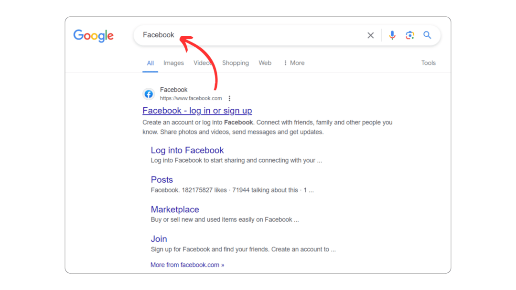Open the three-dot menu beside facebook.com URL
The image size is (516, 290).
point(229,98)
